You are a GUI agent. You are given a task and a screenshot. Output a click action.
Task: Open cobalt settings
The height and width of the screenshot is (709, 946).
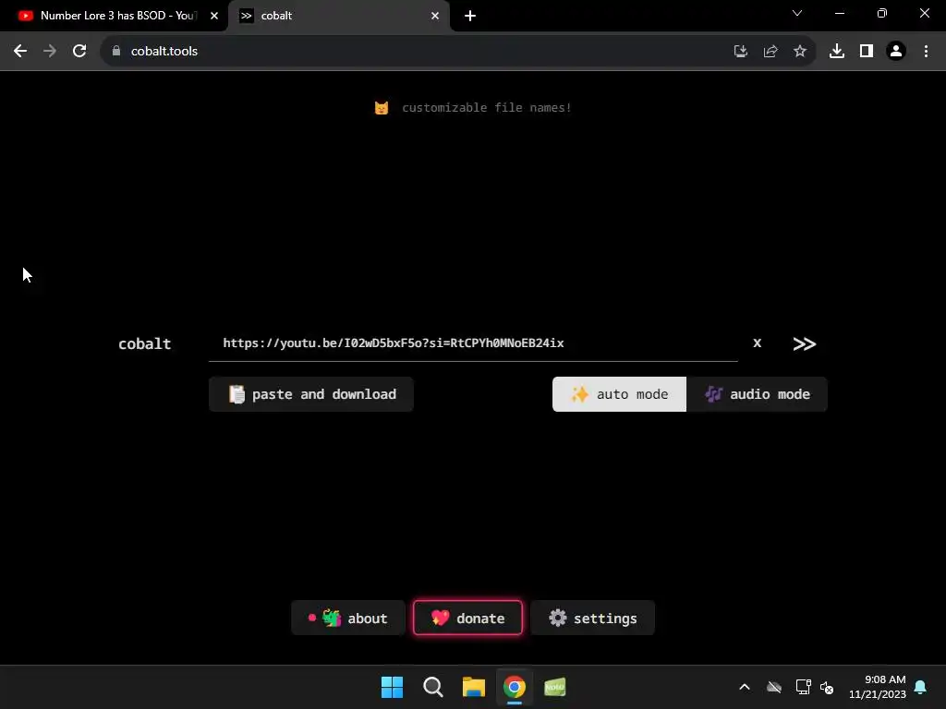pyautogui.click(x=592, y=618)
